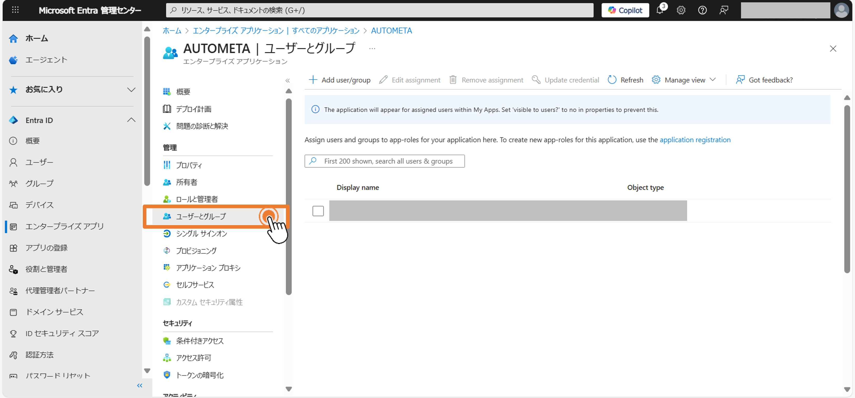
Task: Open デプロイ計画 in resource menu
Action: 194,109
